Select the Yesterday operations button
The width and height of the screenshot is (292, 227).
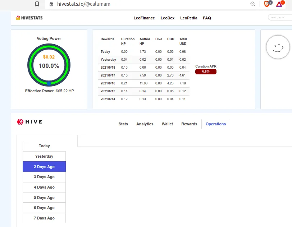pos(44,156)
